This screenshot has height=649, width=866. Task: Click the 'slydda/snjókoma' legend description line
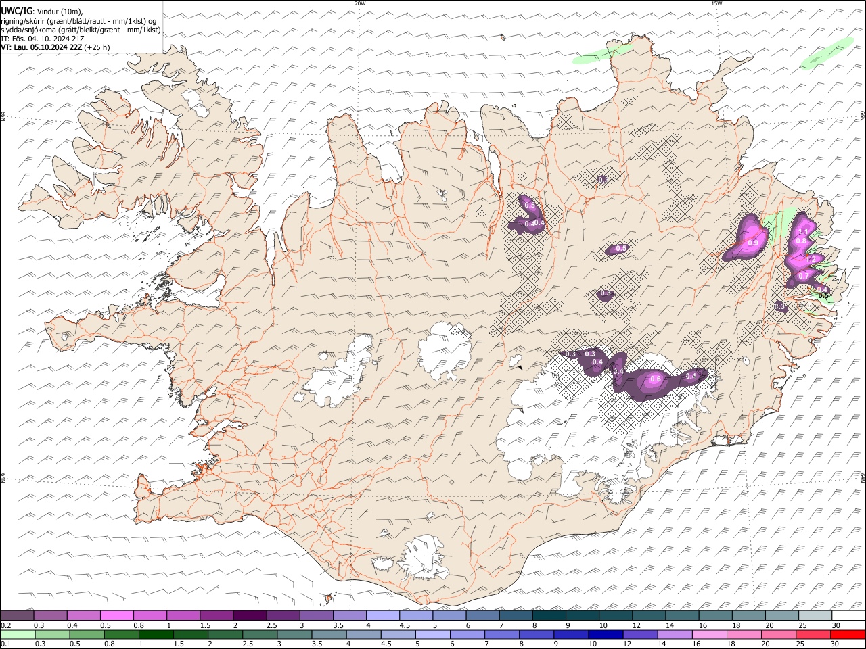point(81,30)
